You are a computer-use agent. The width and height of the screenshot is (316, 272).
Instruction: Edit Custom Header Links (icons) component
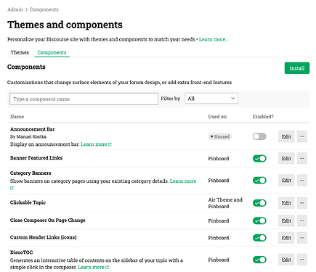pyautogui.click(x=286, y=238)
